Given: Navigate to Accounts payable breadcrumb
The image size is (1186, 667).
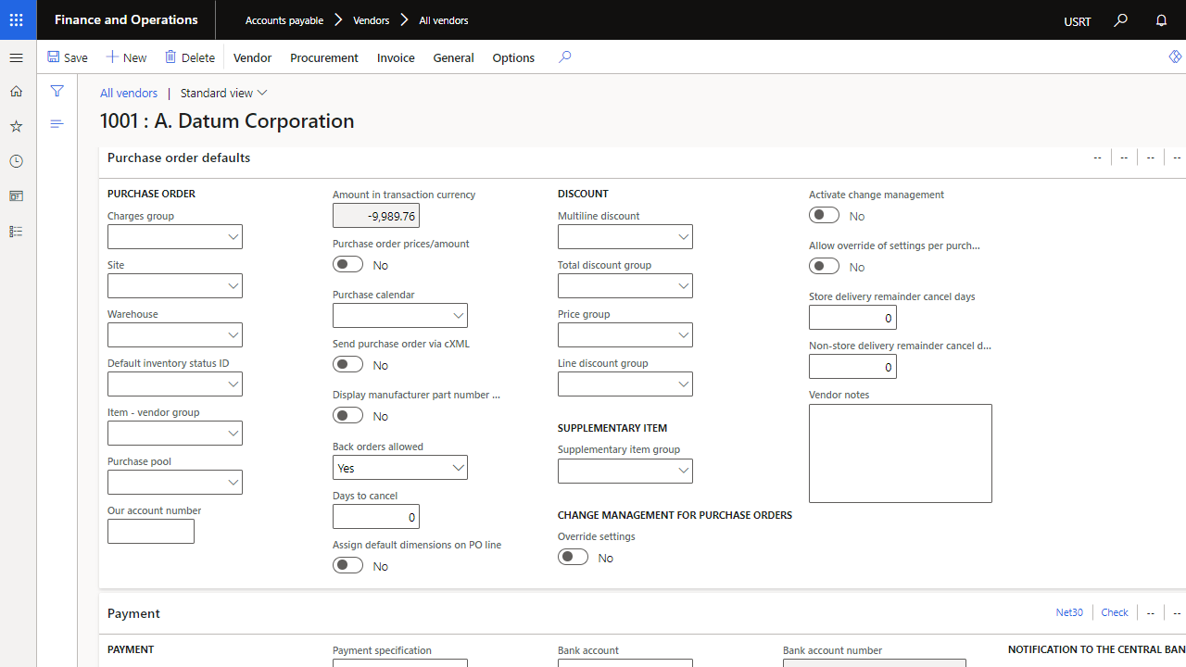Looking at the screenshot, I should tap(284, 20).
